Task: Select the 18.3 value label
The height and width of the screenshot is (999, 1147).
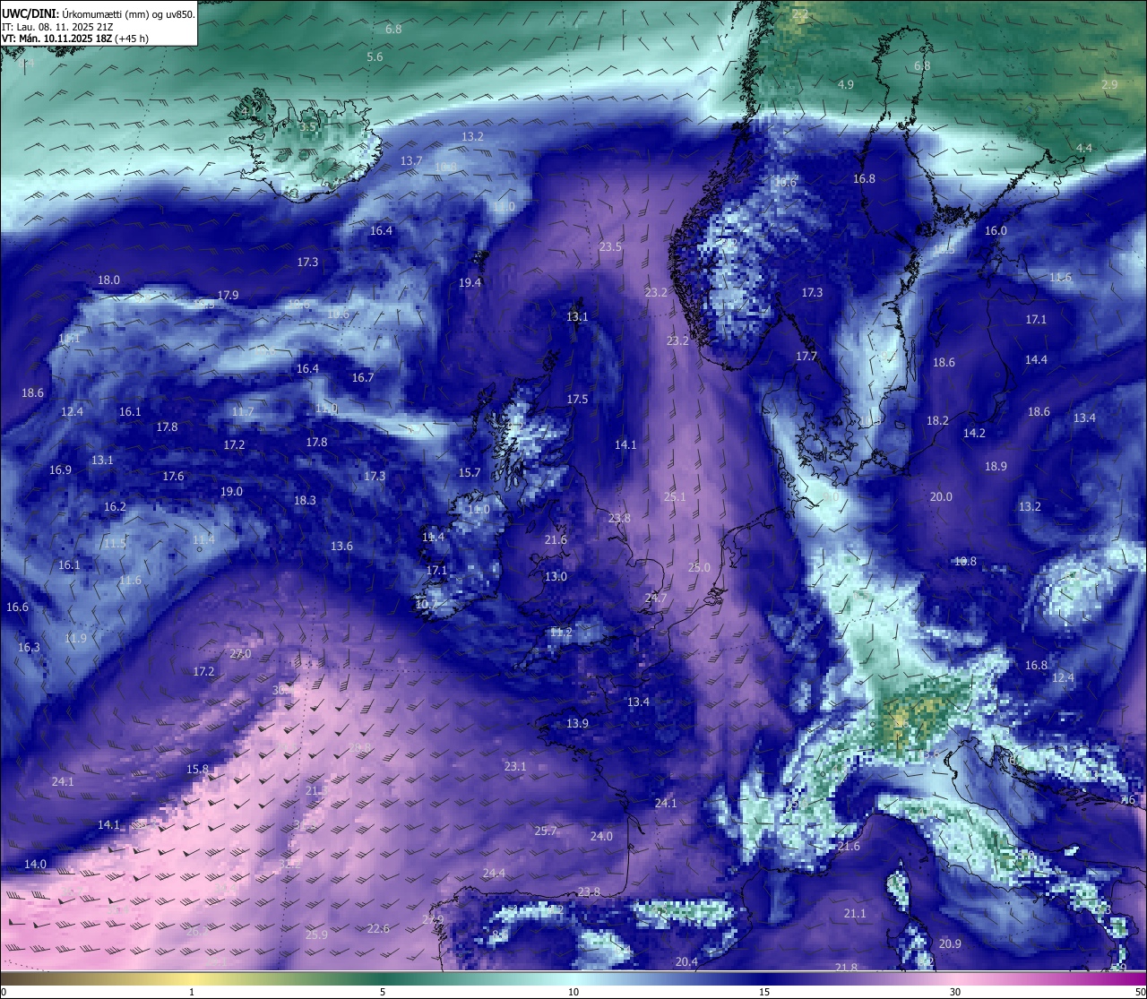Action: (305, 500)
